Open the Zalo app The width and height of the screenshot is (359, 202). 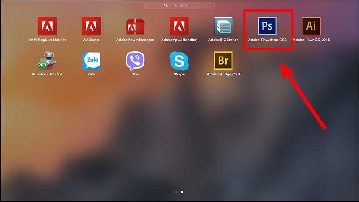[91, 61]
